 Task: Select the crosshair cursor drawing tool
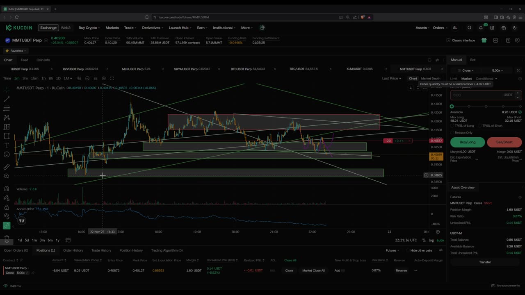(x=7, y=89)
